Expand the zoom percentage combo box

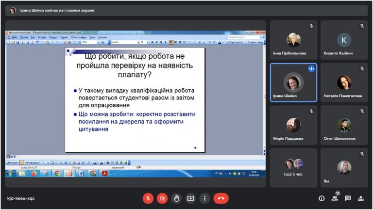[x=98, y=42]
